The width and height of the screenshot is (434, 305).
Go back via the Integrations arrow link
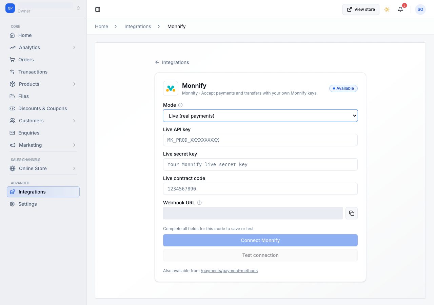(172, 62)
